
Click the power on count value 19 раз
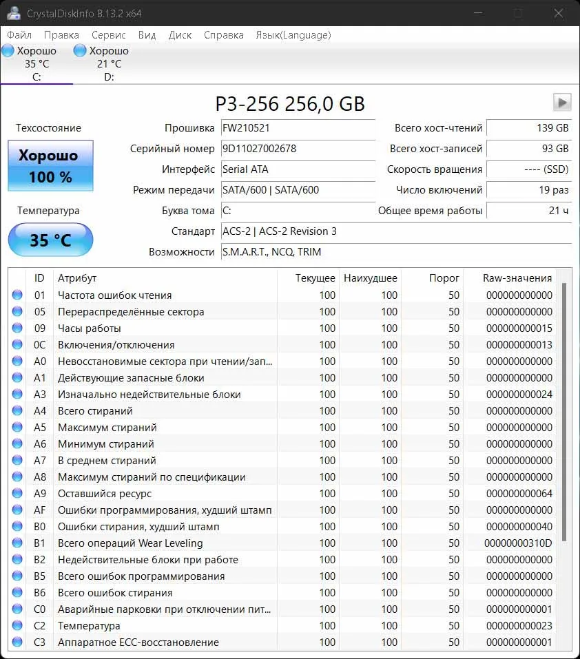[x=529, y=190]
